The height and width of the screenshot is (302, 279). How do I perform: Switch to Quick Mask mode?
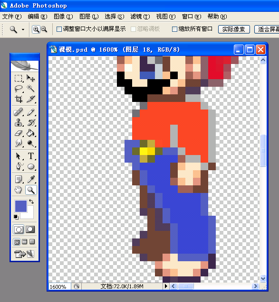pos(30,229)
